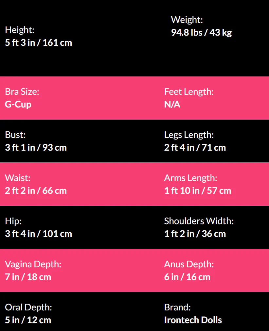Select the 1 ft 2 in / 36 cm value
Screen dimensions: 269x331
195,234
